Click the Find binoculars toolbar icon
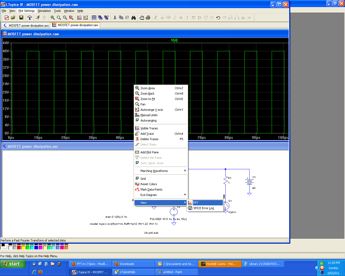345x276 pixels. coord(133,18)
